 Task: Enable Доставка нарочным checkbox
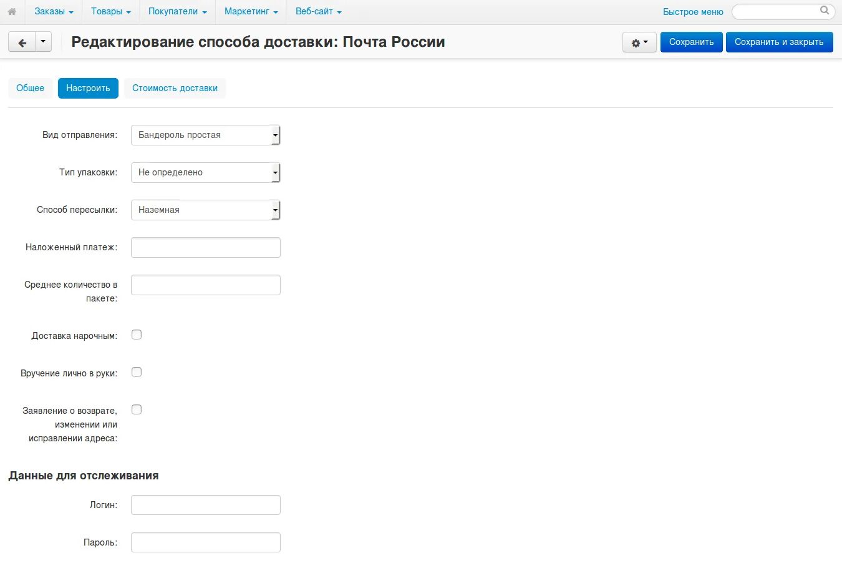(x=137, y=335)
